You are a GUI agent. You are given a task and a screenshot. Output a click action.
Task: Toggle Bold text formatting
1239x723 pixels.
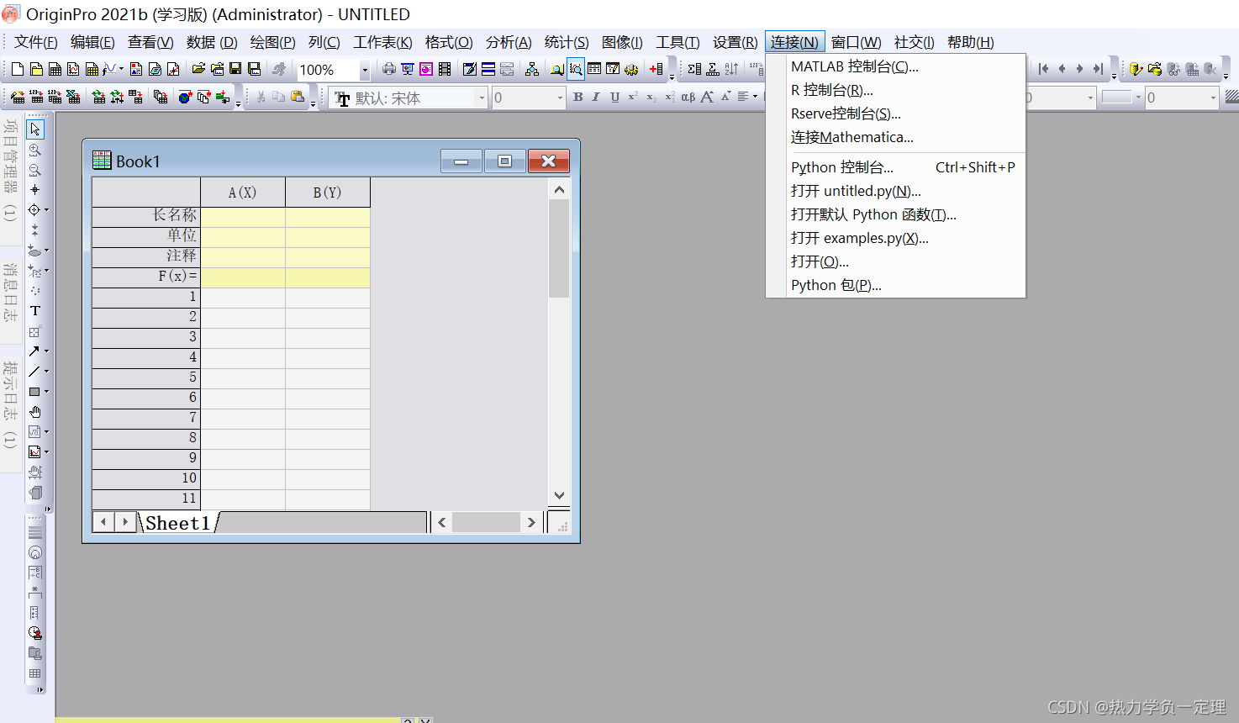(577, 97)
